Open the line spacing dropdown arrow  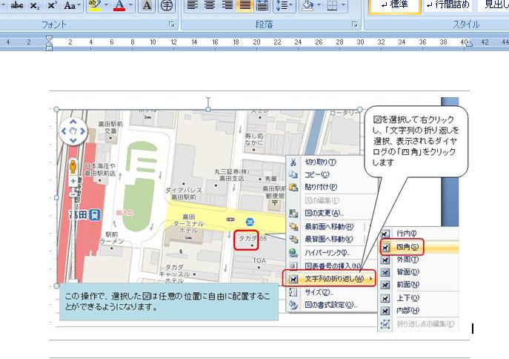(291, 5)
